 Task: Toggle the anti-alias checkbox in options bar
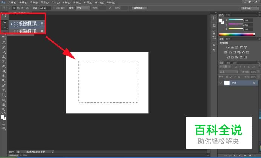(54, 8)
